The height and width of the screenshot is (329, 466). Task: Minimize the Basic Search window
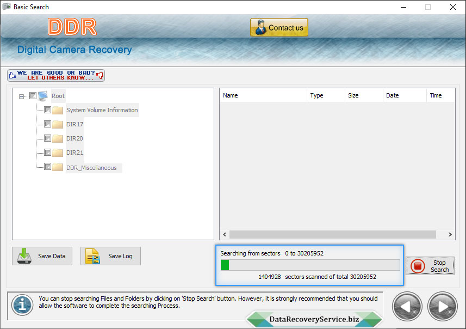(x=403, y=7)
